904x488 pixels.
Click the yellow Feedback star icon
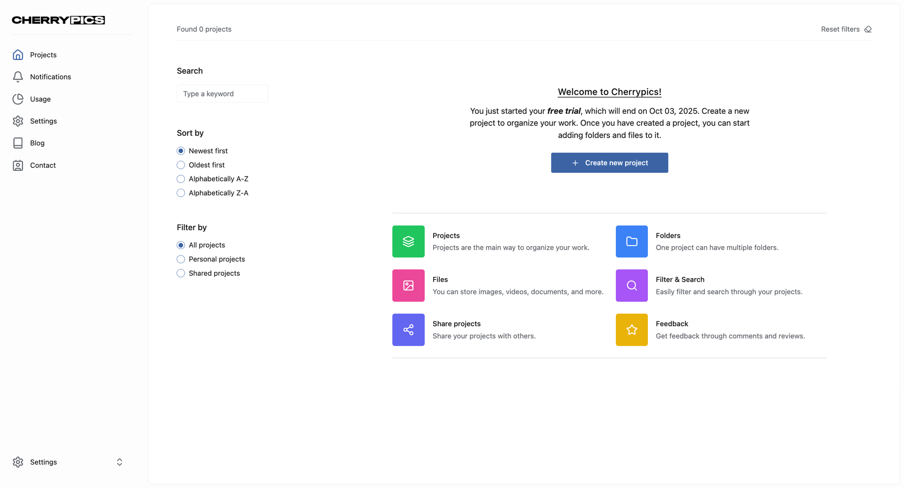[x=631, y=330]
